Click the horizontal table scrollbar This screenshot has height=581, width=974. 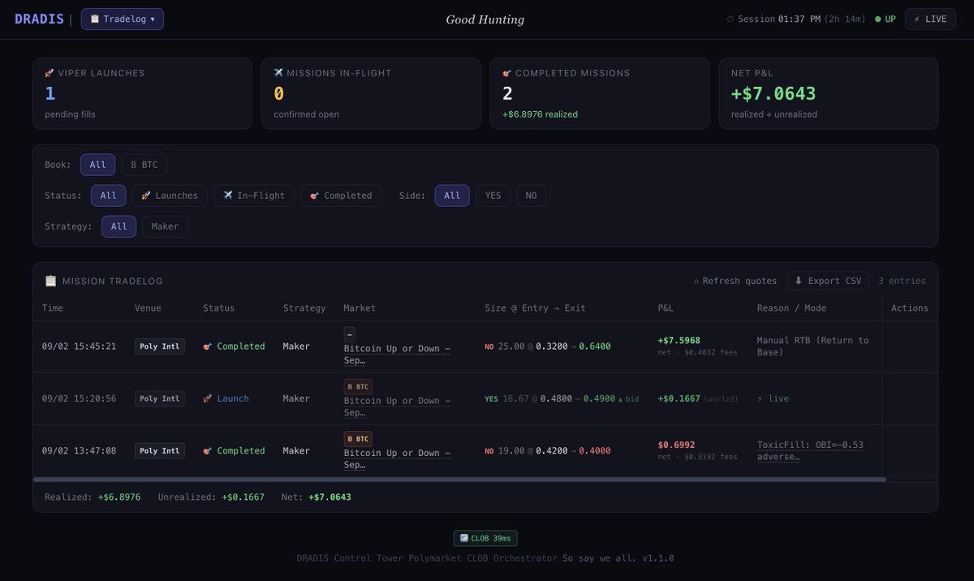(x=459, y=480)
